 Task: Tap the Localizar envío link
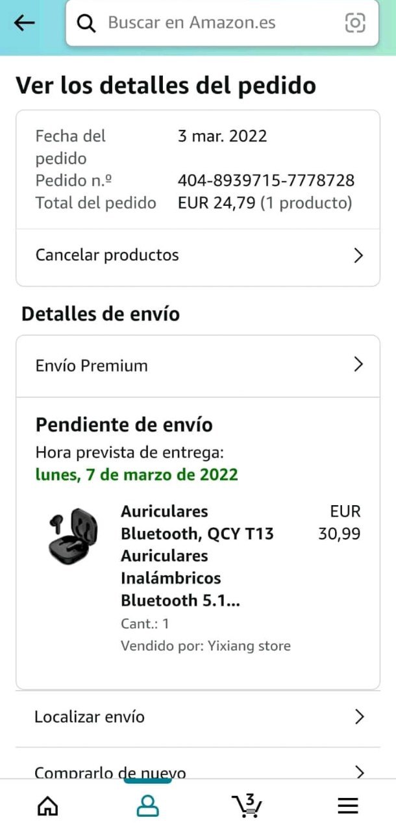(x=198, y=717)
